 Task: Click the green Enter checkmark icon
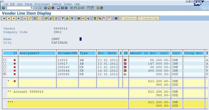point(4,8)
